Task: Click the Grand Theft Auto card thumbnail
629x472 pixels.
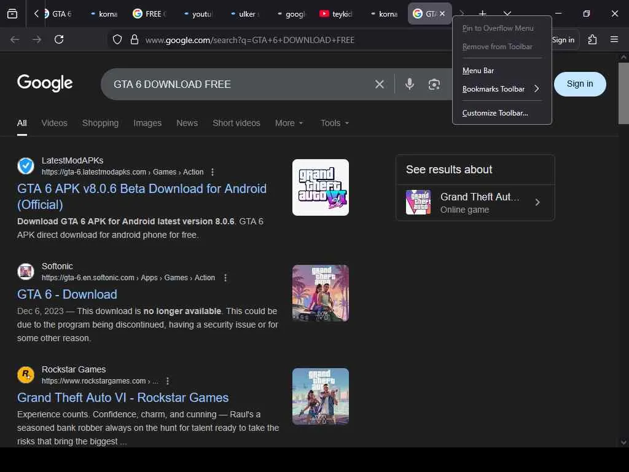Action: point(418,202)
